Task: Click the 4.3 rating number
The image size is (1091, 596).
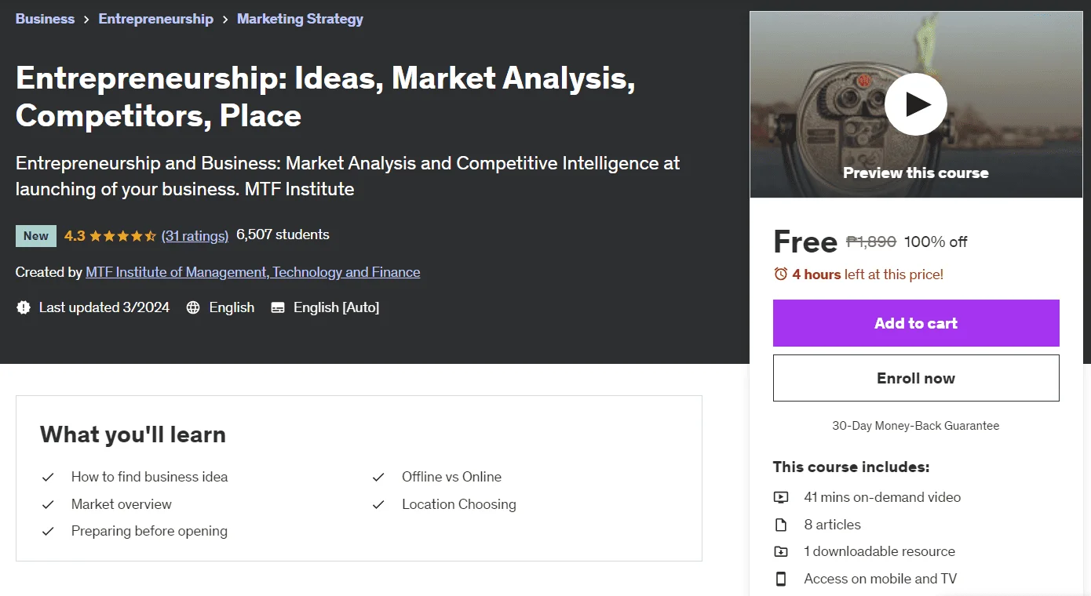Action: coord(75,235)
